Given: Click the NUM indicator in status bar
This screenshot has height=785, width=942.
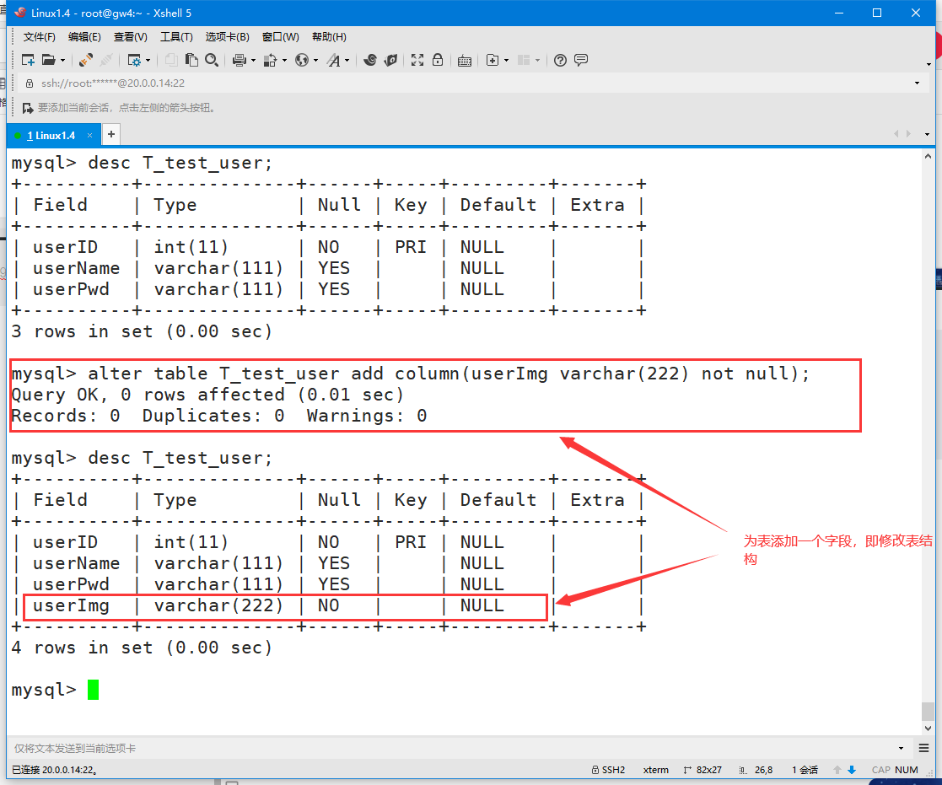Looking at the screenshot, I should pyautogui.click(x=907, y=770).
